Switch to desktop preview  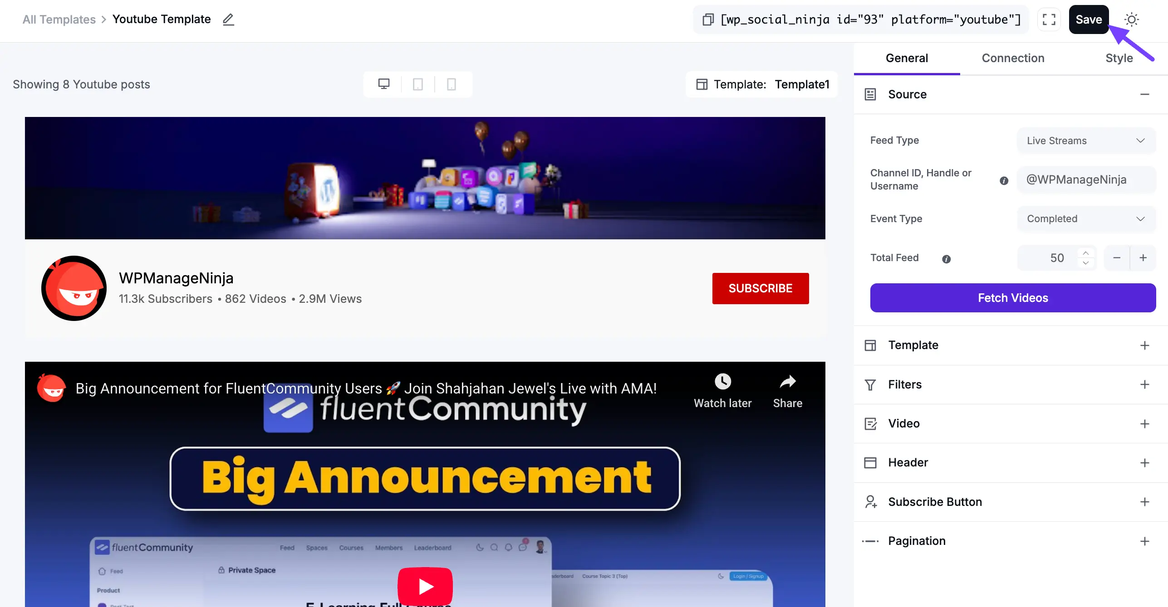pos(384,84)
